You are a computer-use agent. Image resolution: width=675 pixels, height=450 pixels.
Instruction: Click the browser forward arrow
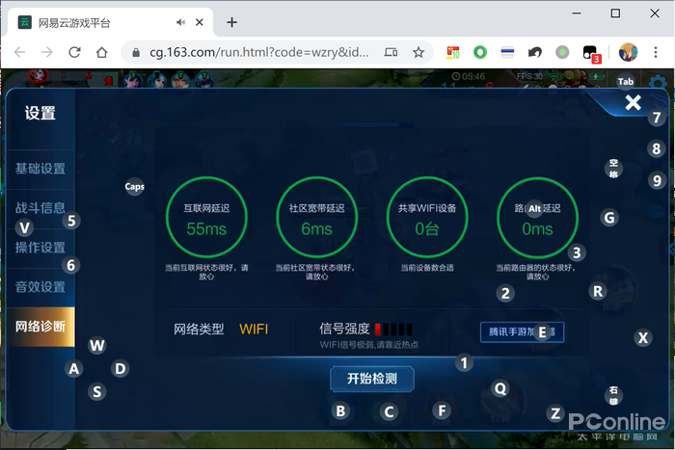point(47,52)
